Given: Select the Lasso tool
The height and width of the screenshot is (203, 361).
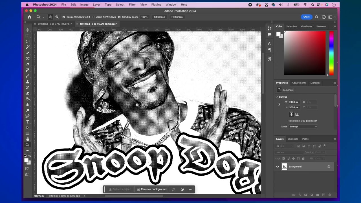Looking at the screenshot, I should point(28,41).
